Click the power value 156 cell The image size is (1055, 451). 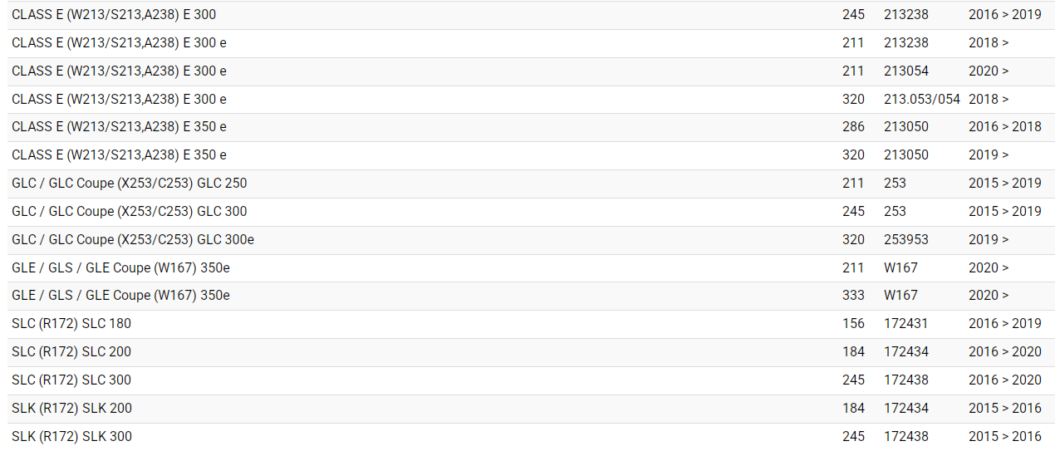click(853, 324)
